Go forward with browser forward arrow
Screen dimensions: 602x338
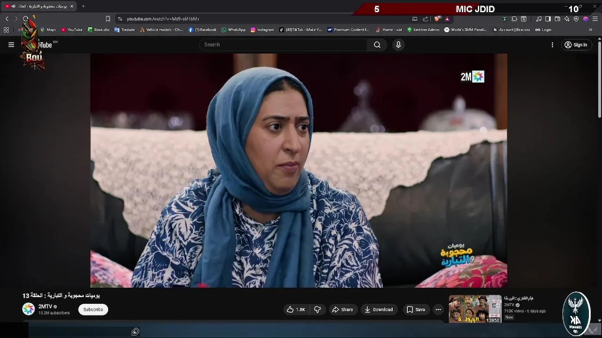click(x=16, y=19)
